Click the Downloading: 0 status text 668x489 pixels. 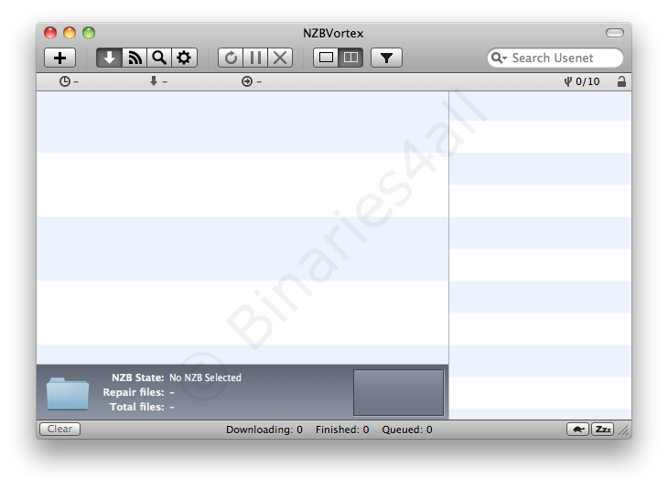point(264,430)
